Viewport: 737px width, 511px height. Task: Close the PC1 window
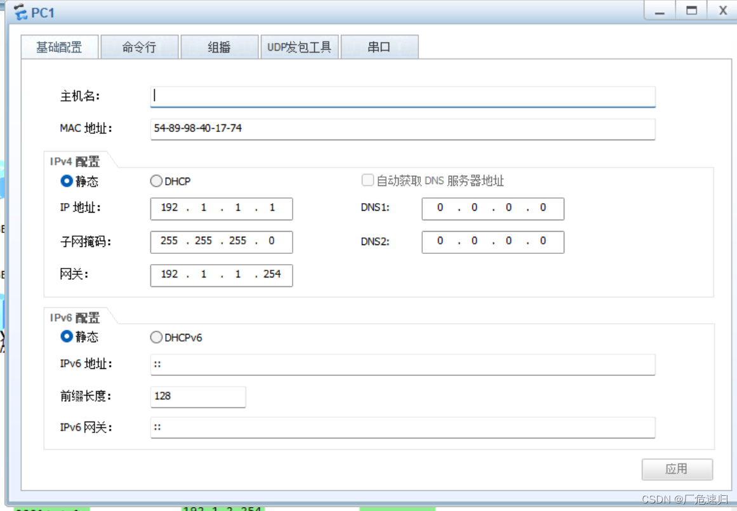[x=723, y=10]
